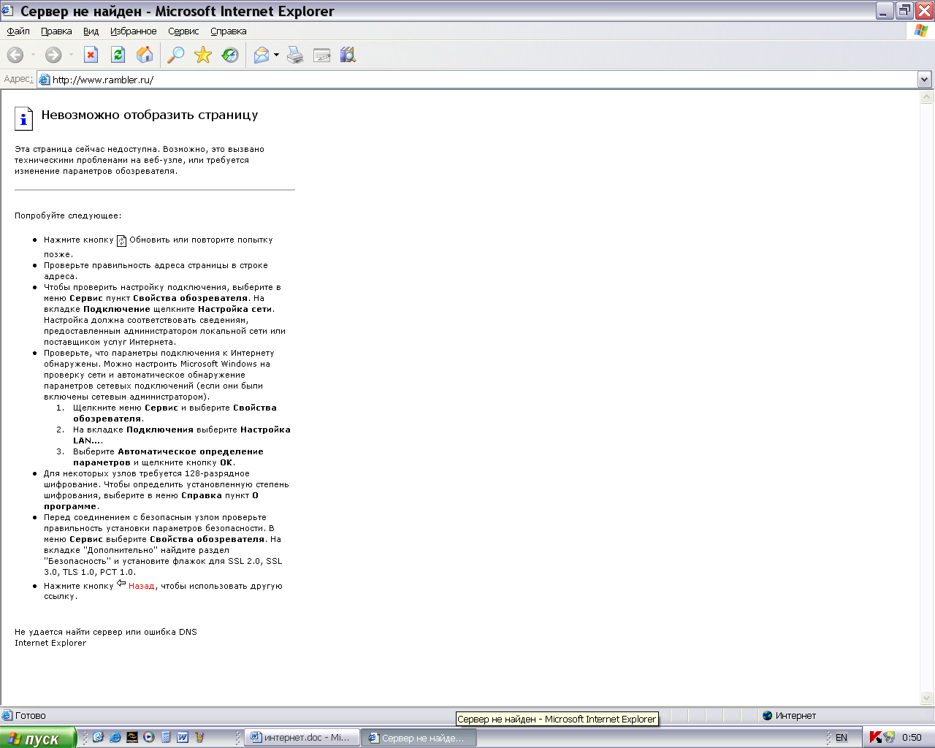The height and width of the screenshot is (748, 935).
Task: Click the Готово status bar text
Action: point(30,716)
